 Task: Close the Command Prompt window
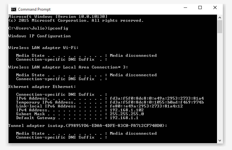pos(215,7)
